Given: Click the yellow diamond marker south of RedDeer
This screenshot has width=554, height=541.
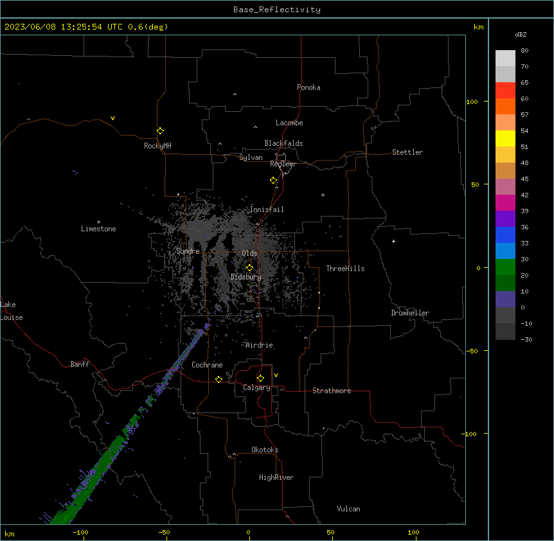Looking at the screenshot, I should point(274,181).
